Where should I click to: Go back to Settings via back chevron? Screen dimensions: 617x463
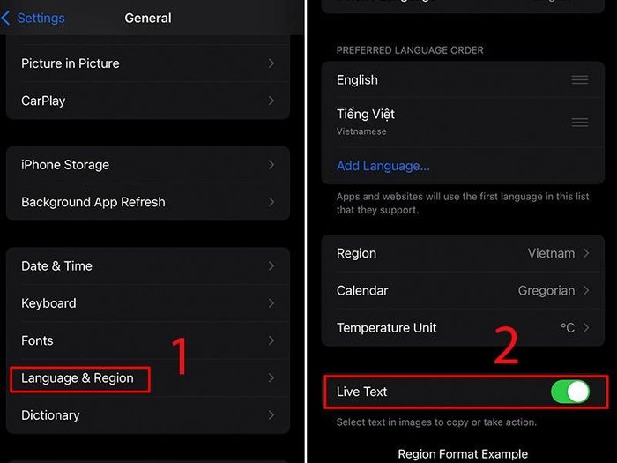6,19
